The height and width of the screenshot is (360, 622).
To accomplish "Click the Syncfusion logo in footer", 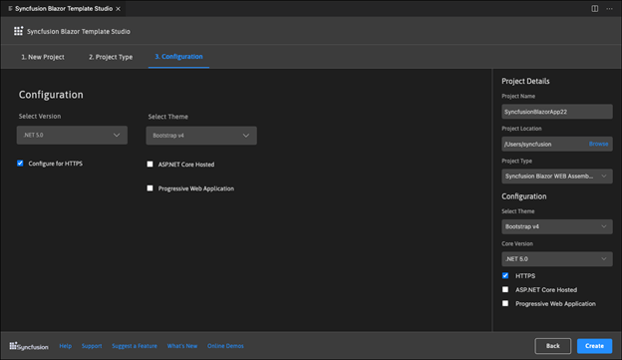I will coord(29,346).
